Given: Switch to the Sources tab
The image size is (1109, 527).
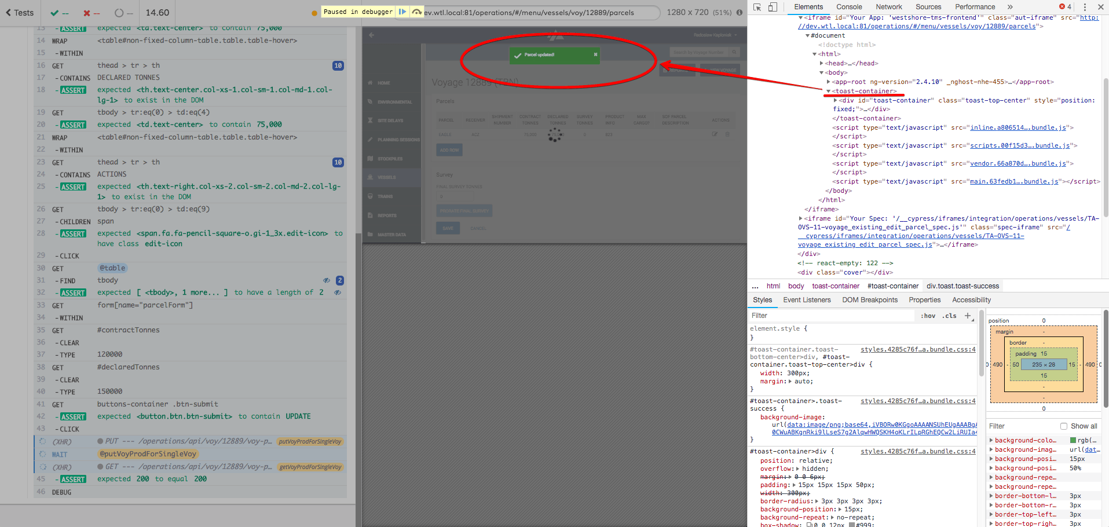Looking at the screenshot, I should [928, 7].
